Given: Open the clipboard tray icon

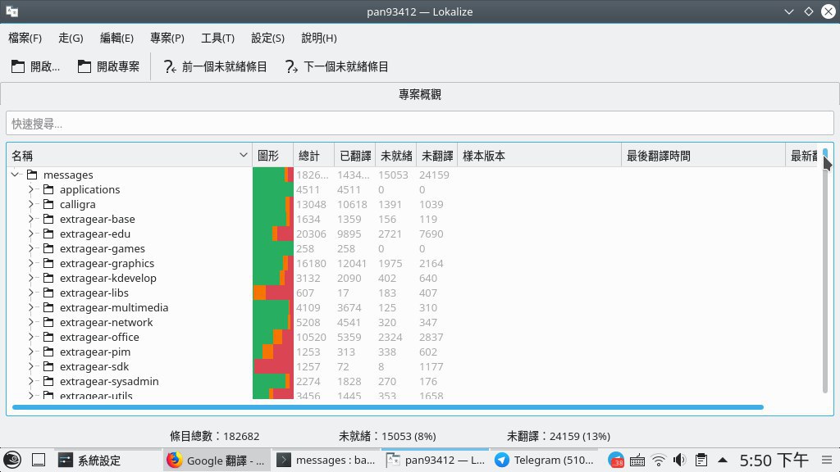Looking at the screenshot, I should coord(701,460).
